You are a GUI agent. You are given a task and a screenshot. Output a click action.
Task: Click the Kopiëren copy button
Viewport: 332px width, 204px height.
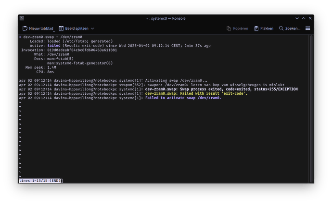coord(237,28)
